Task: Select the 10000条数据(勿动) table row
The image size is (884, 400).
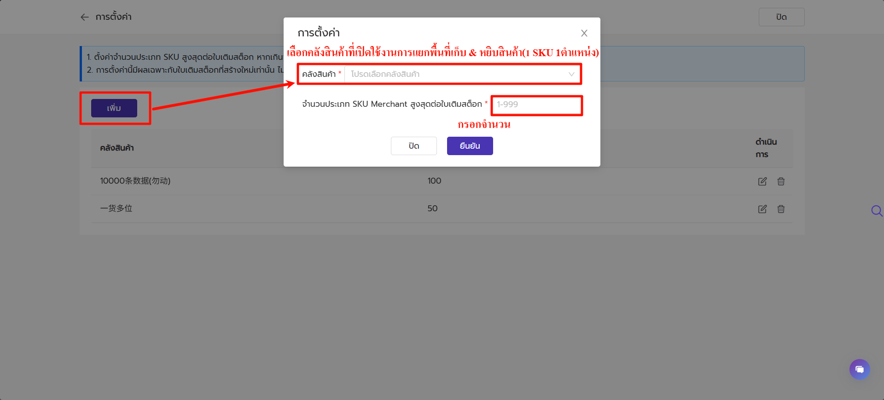Action: pos(442,181)
